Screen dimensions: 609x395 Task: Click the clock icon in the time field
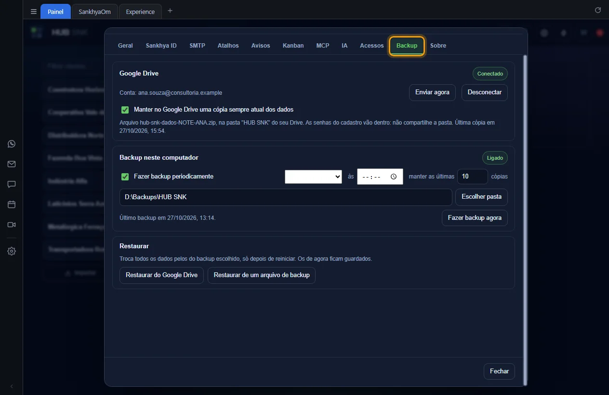tap(394, 177)
